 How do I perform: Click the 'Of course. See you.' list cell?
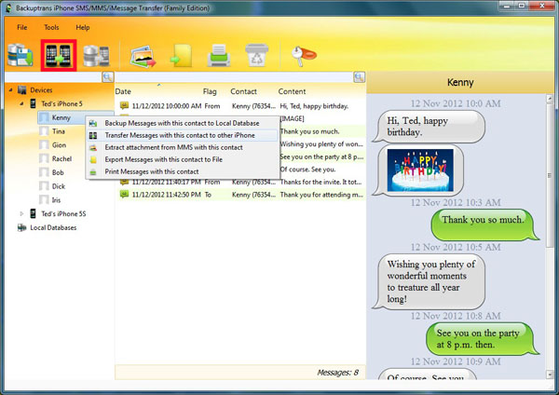(x=307, y=170)
